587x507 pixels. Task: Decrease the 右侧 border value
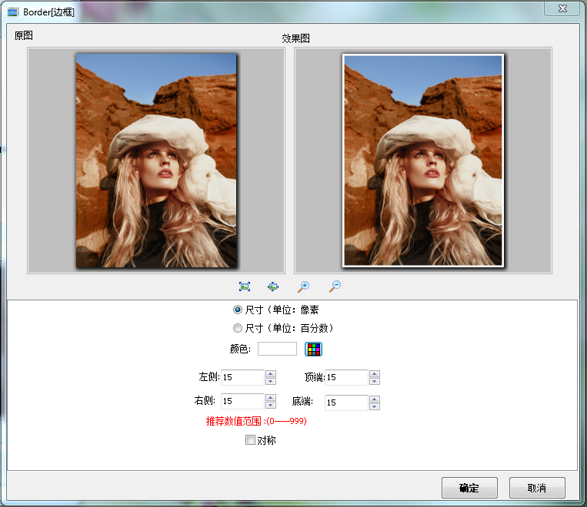click(x=270, y=405)
